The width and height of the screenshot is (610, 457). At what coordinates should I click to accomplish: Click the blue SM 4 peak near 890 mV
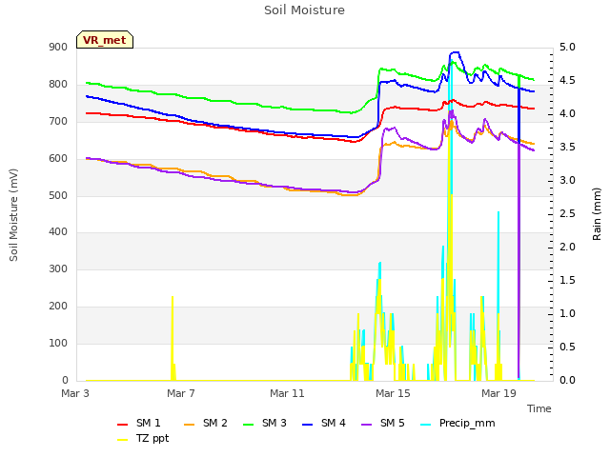click(x=456, y=52)
